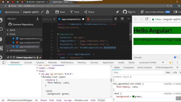Click the rocket deploy icon
Image resolution: width=181 pixels, height=102 pixels.
(117, 12)
